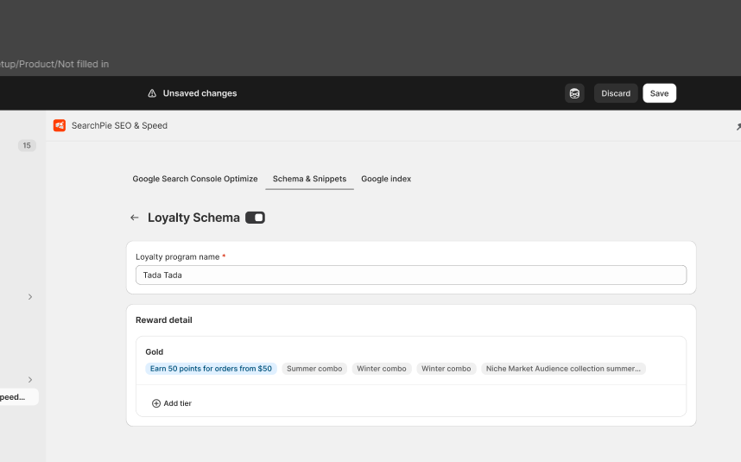Image resolution: width=741 pixels, height=462 pixels.
Task: Switch to Google Search Console Optimize tab
Action: click(194, 179)
